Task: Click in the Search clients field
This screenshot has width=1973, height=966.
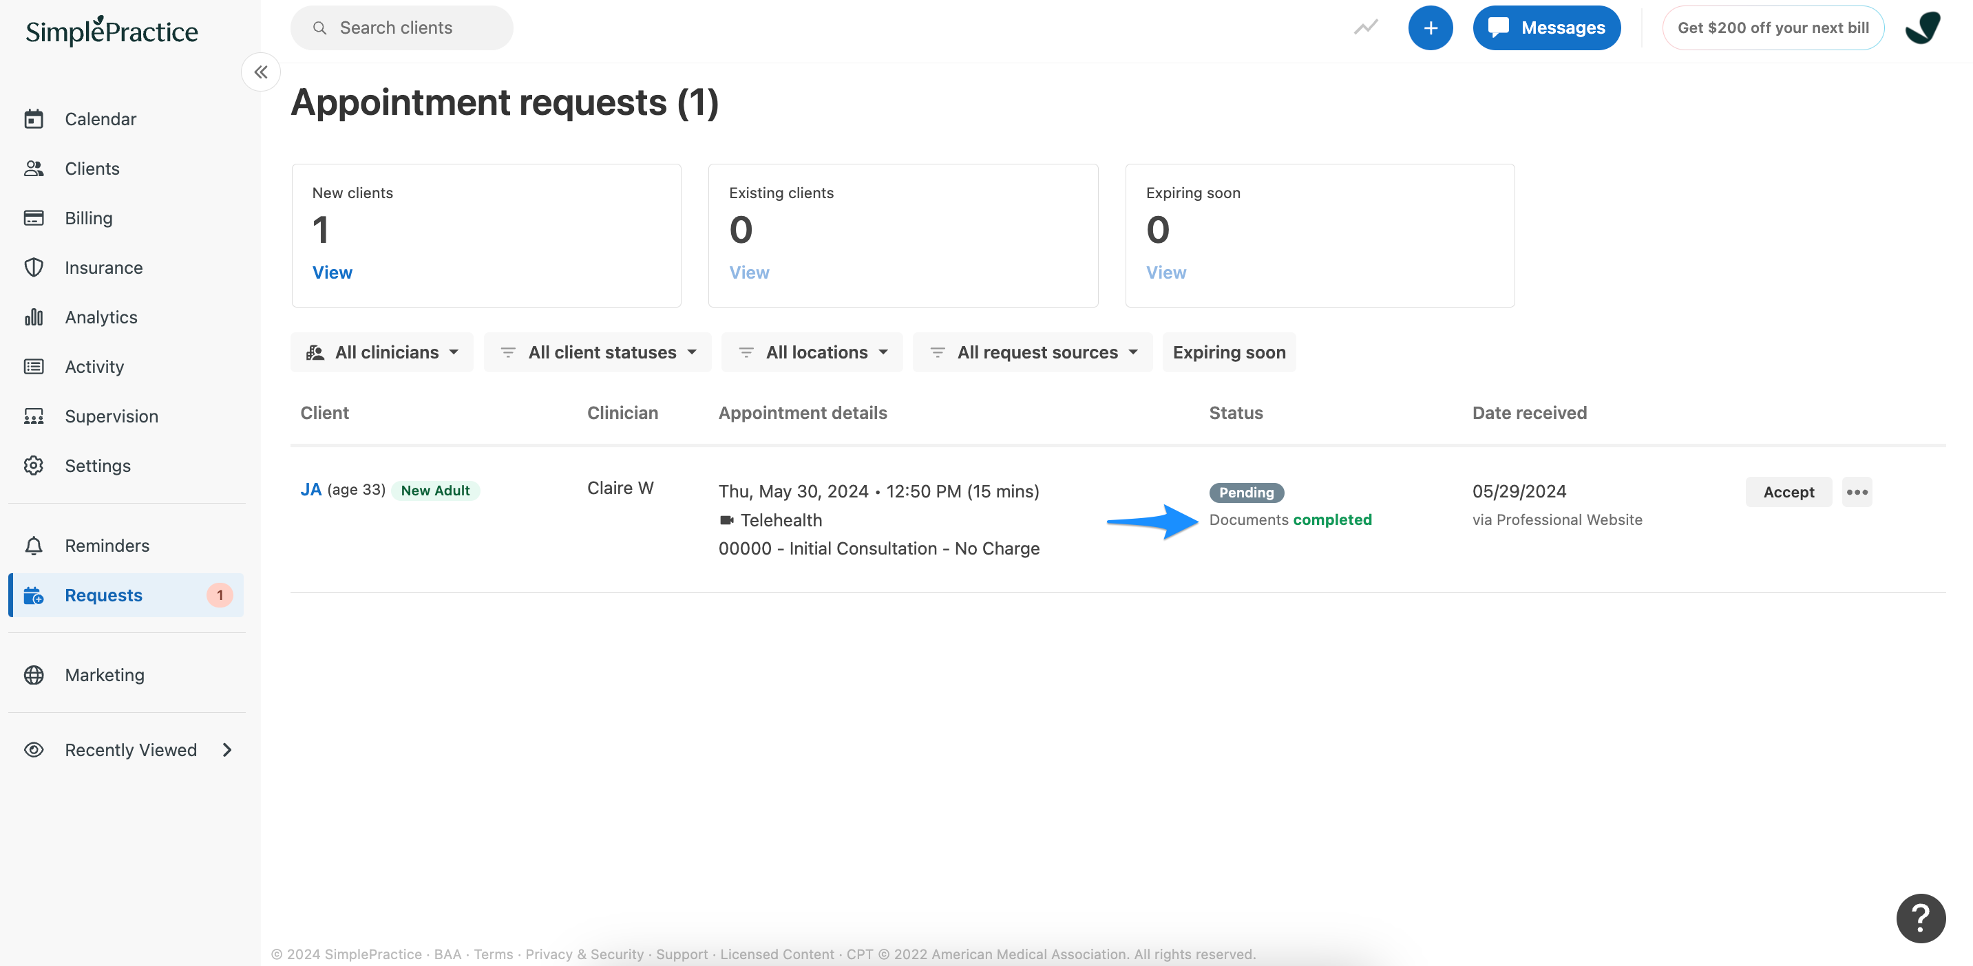Action: [401, 28]
